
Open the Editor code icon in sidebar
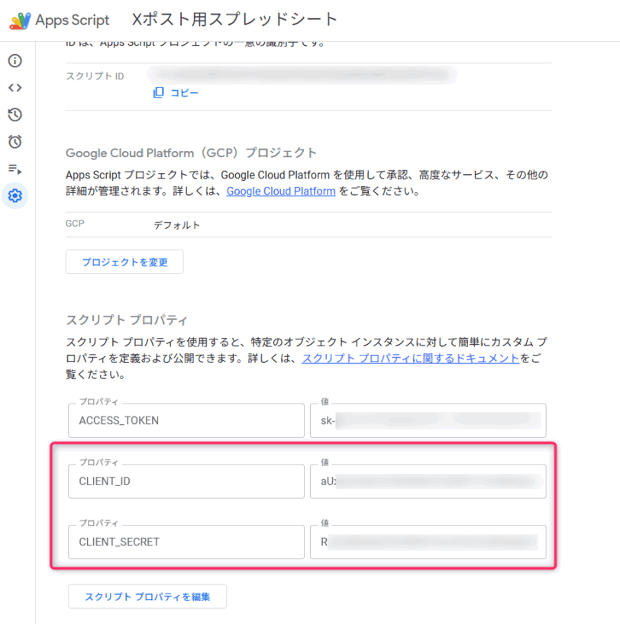15,88
